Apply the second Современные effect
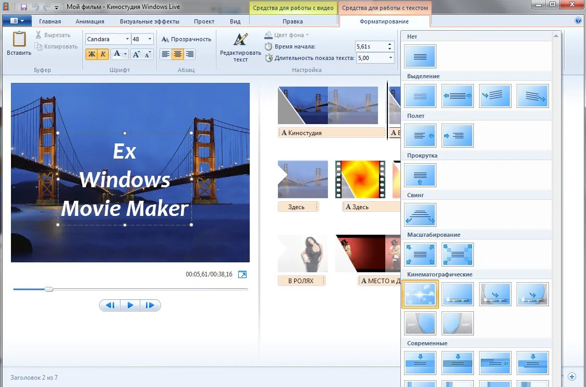This screenshot has height=387, width=586. (x=457, y=362)
